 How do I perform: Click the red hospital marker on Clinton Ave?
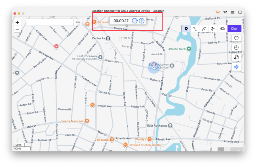tap(56, 47)
